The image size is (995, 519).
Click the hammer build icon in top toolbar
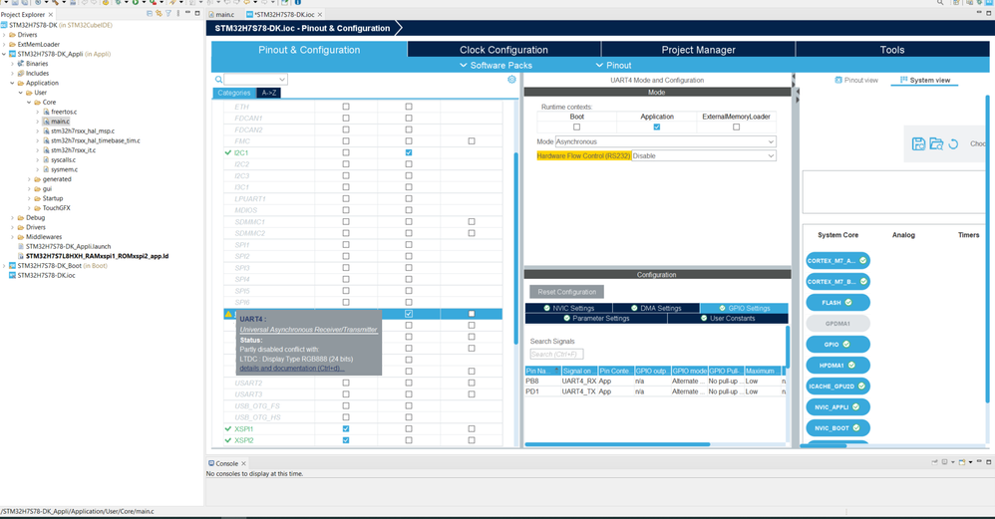tap(56, 3)
